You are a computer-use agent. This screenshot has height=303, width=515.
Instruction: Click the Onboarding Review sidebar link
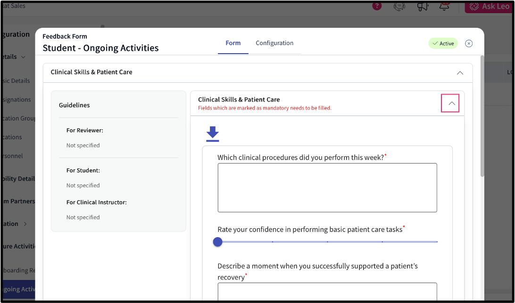coord(17,270)
